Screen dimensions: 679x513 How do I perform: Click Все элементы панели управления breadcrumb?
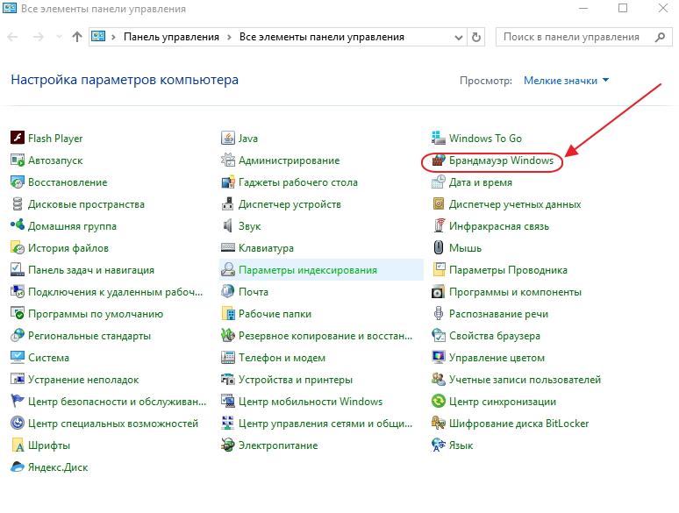click(x=322, y=37)
